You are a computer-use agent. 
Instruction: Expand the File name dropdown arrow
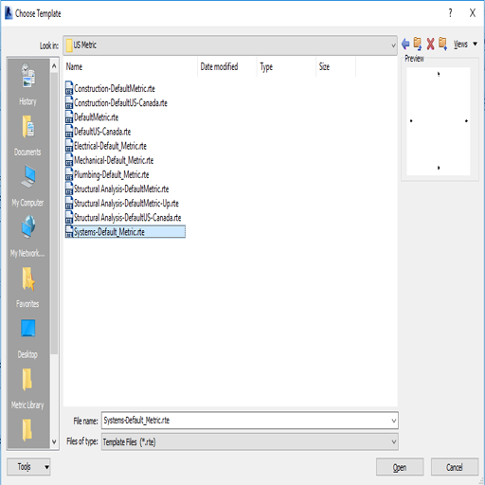394,421
